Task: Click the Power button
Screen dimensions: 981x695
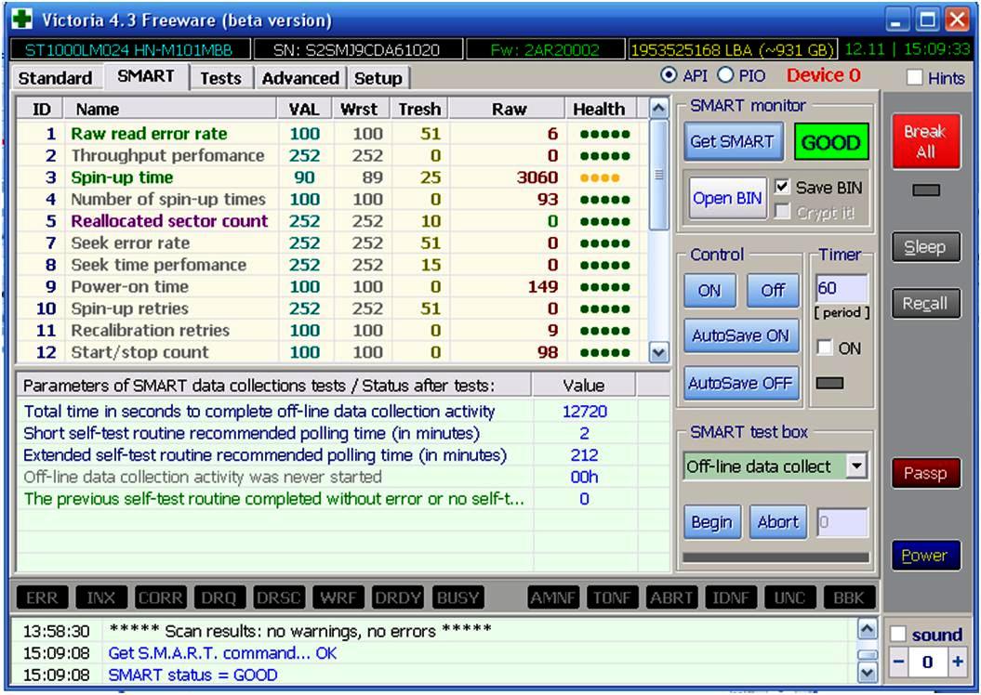Action: coord(926,555)
